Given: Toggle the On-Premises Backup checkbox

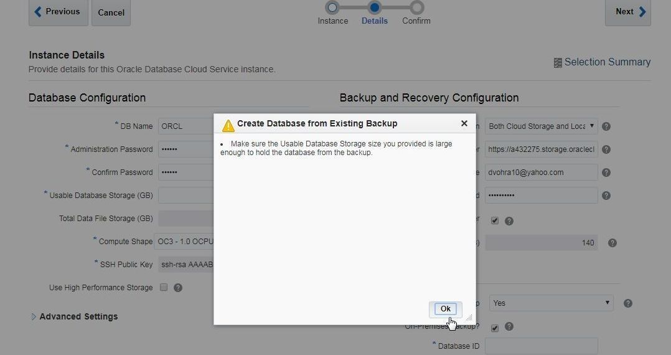Looking at the screenshot, I should [495, 328].
